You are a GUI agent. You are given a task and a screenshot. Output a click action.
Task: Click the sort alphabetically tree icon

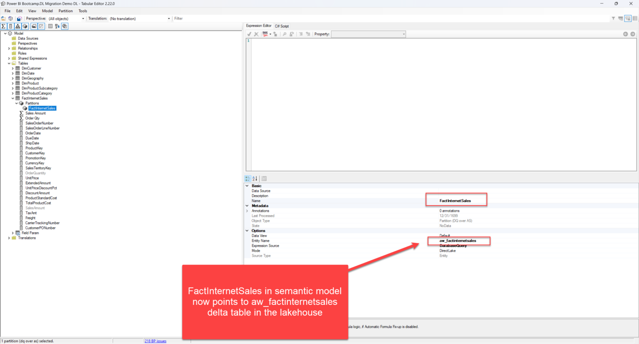(x=57, y=26)
